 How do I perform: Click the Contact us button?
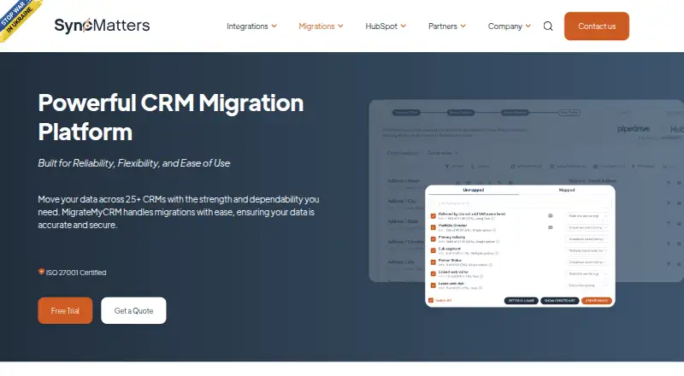pyautogui.click(x=596, y=26)
